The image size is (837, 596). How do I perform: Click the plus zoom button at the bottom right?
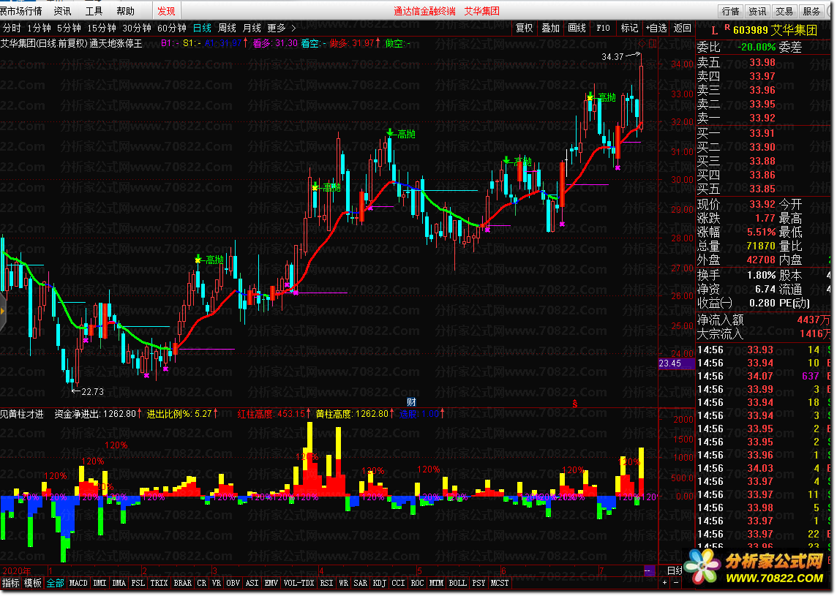664,583
